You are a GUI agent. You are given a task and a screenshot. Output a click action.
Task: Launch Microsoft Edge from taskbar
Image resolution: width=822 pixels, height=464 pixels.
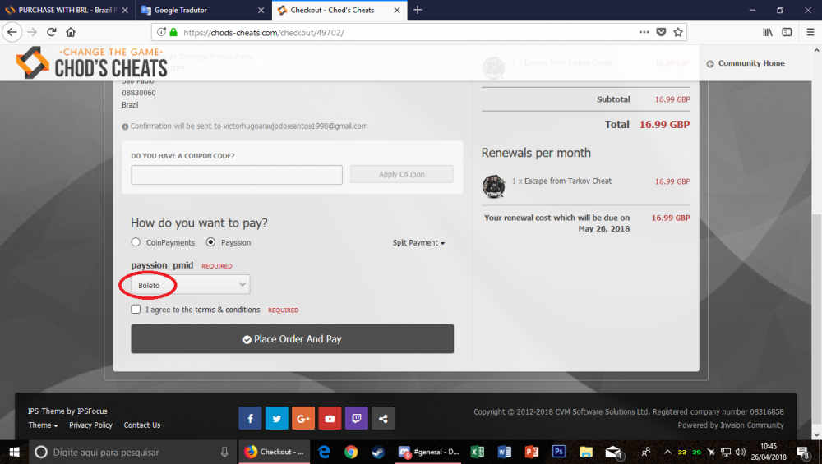(x=324, y=452)
